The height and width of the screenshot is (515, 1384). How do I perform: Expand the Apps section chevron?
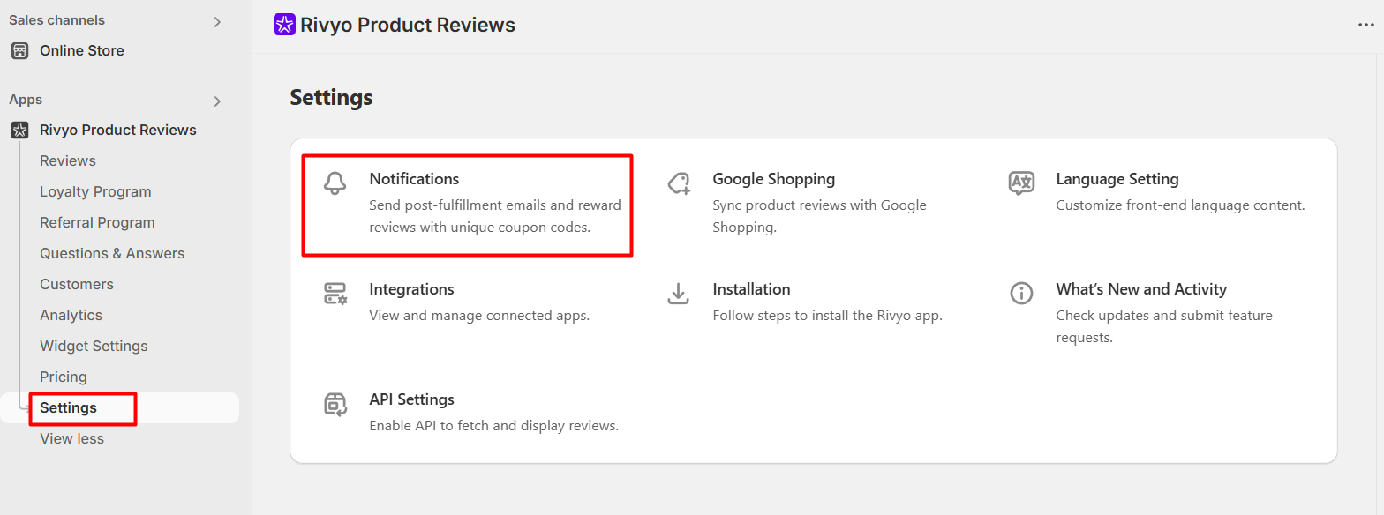217,101
